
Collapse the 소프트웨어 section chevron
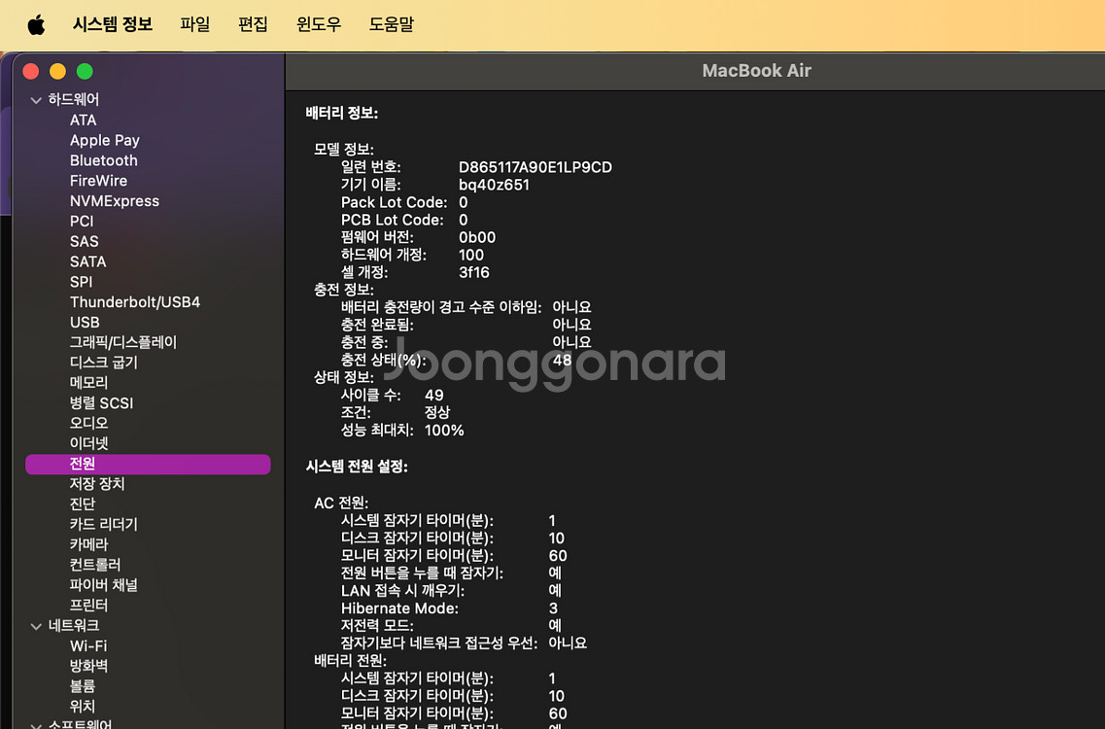(36, 725)
